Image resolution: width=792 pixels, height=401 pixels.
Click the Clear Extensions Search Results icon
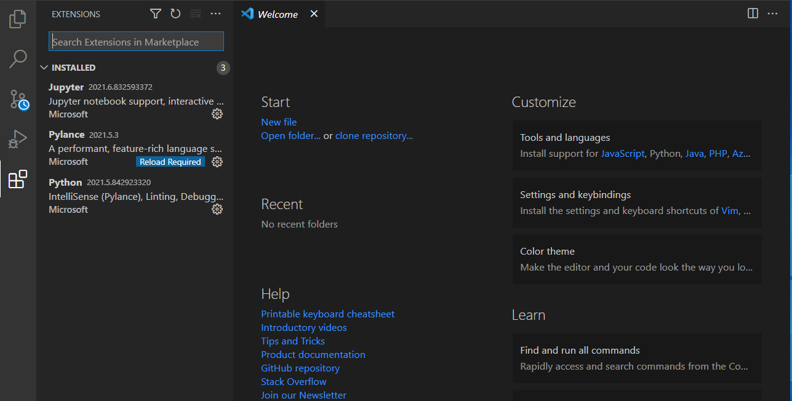(196, 14)
